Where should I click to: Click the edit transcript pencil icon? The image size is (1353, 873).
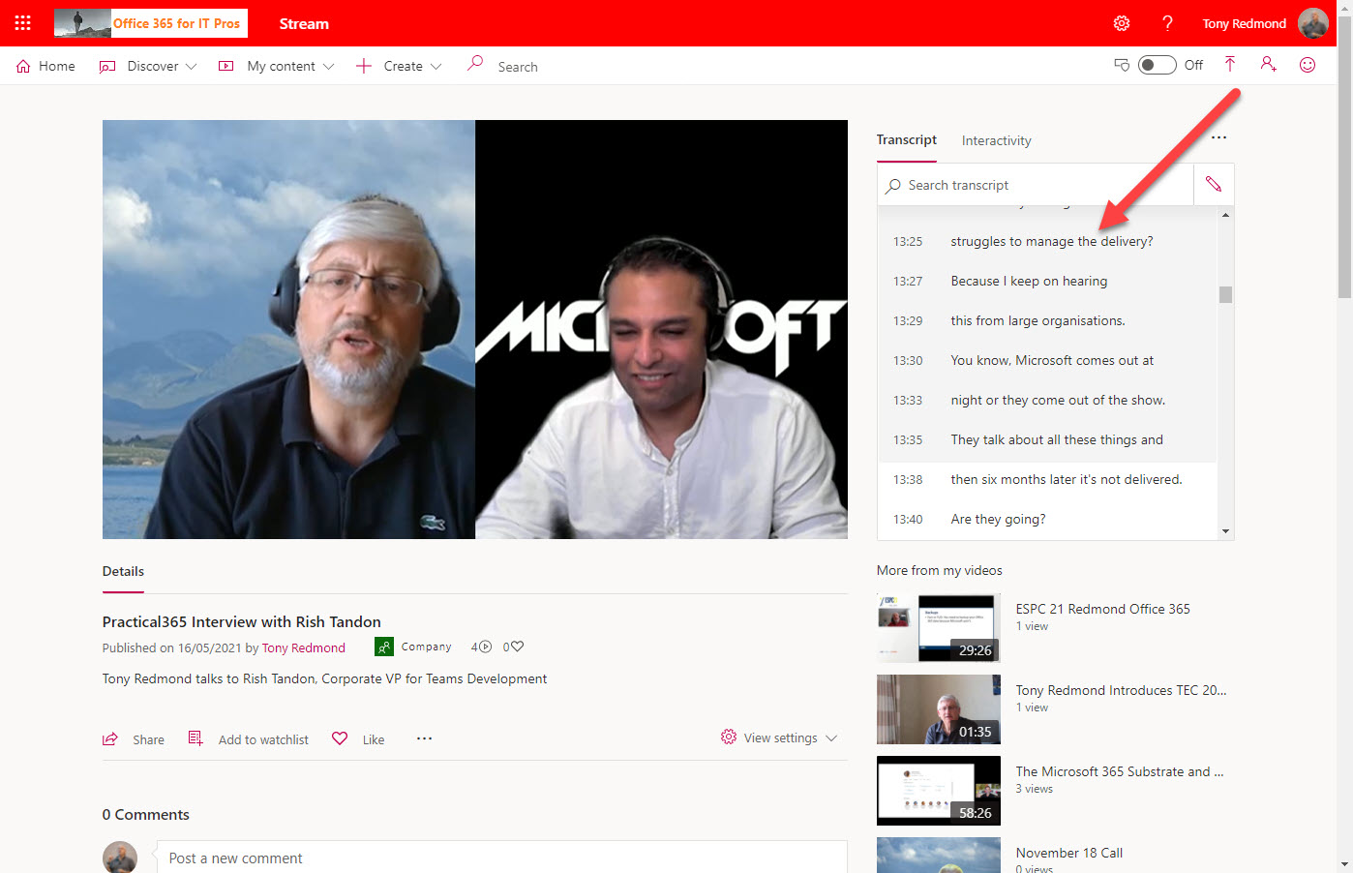click(x=1214, y=184)
